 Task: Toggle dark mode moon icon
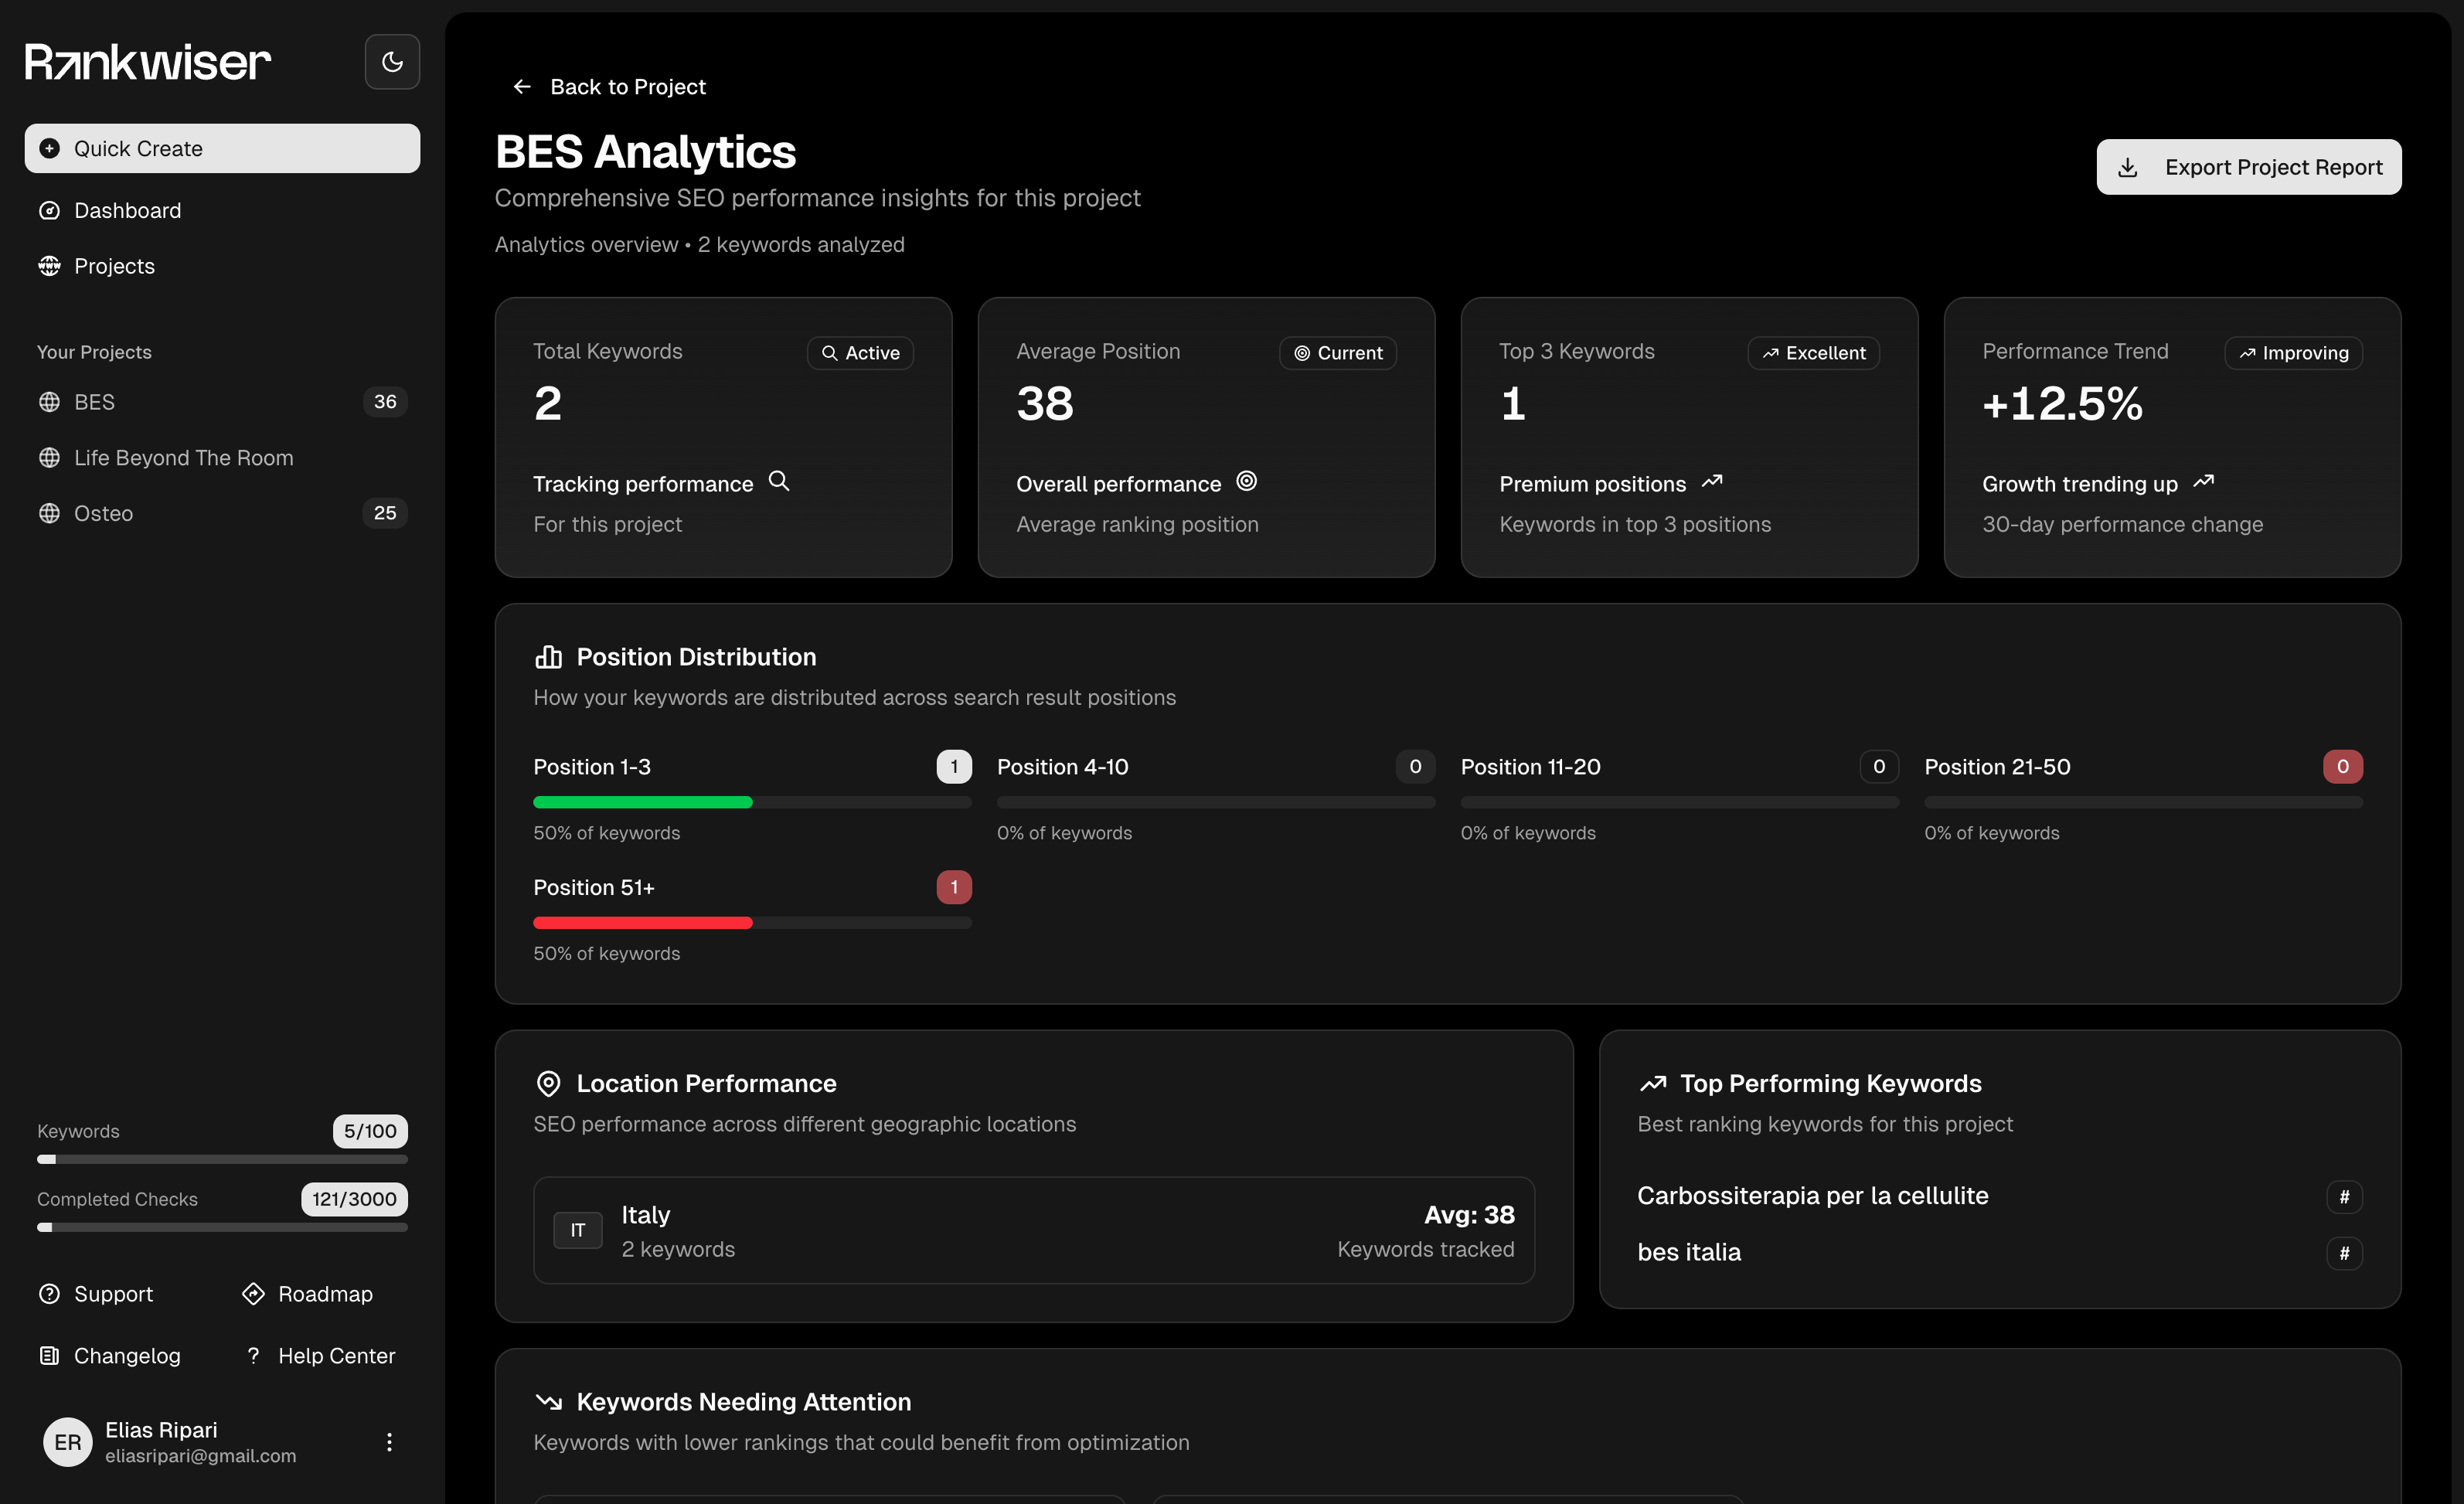point(392,62)
